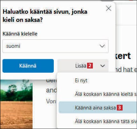The image size is (137, 129).
Task: Click the red number 3 badge
Action: [x=120, y=108]
